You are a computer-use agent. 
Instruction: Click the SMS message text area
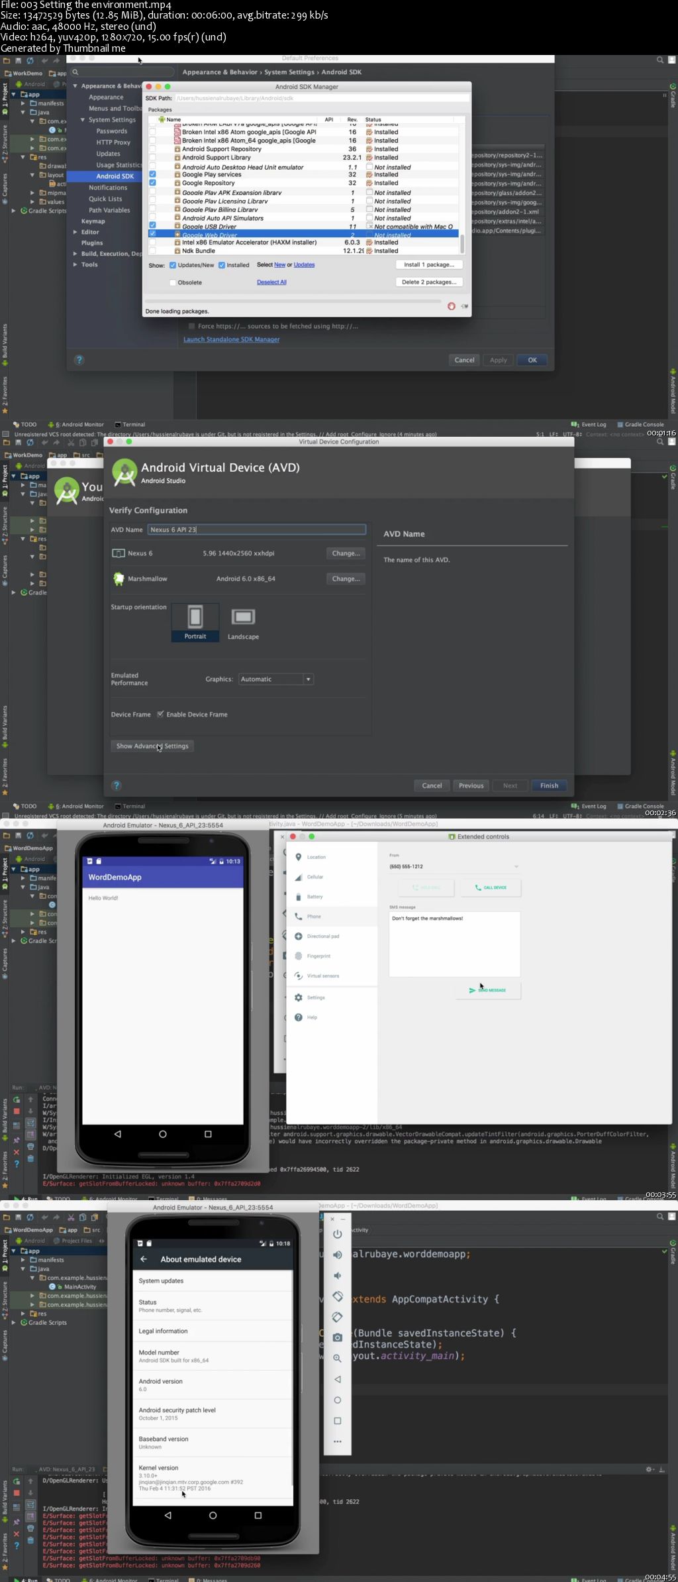(x=454, y=944)
